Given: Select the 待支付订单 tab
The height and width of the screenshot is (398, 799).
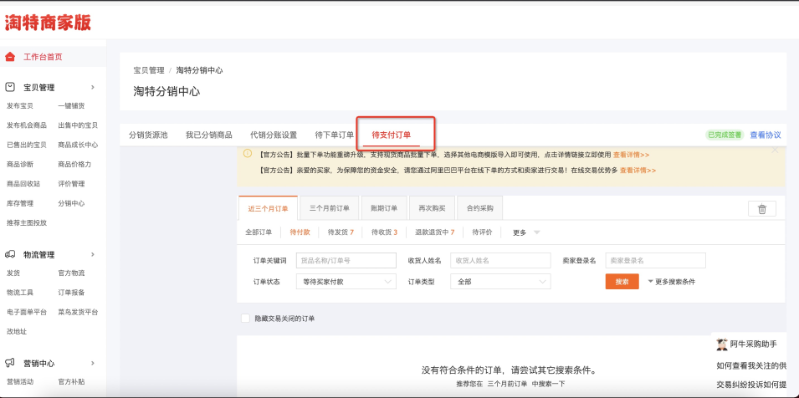Looking at the screenshot, I should tap(392, 135).
